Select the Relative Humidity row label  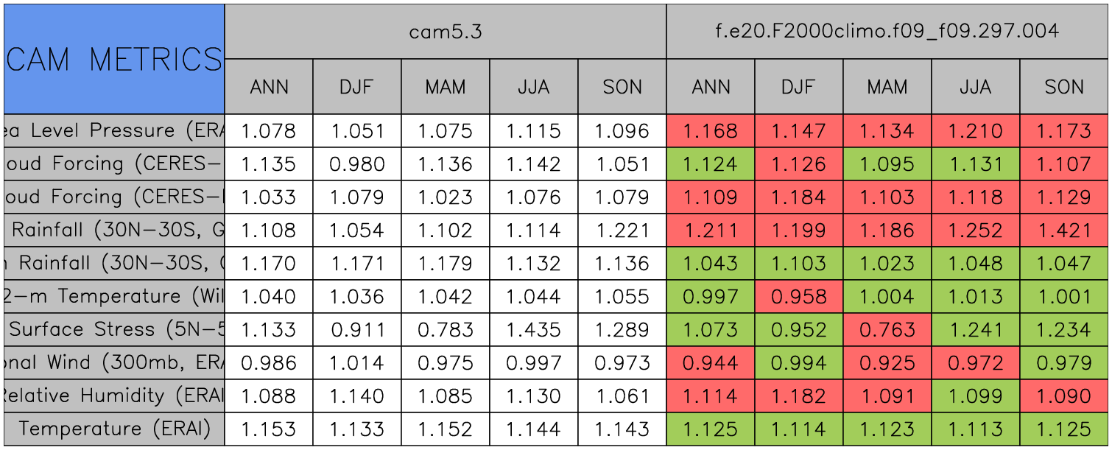click(x=114, y=396)
